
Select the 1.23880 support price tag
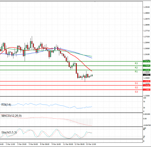point(146,90)
